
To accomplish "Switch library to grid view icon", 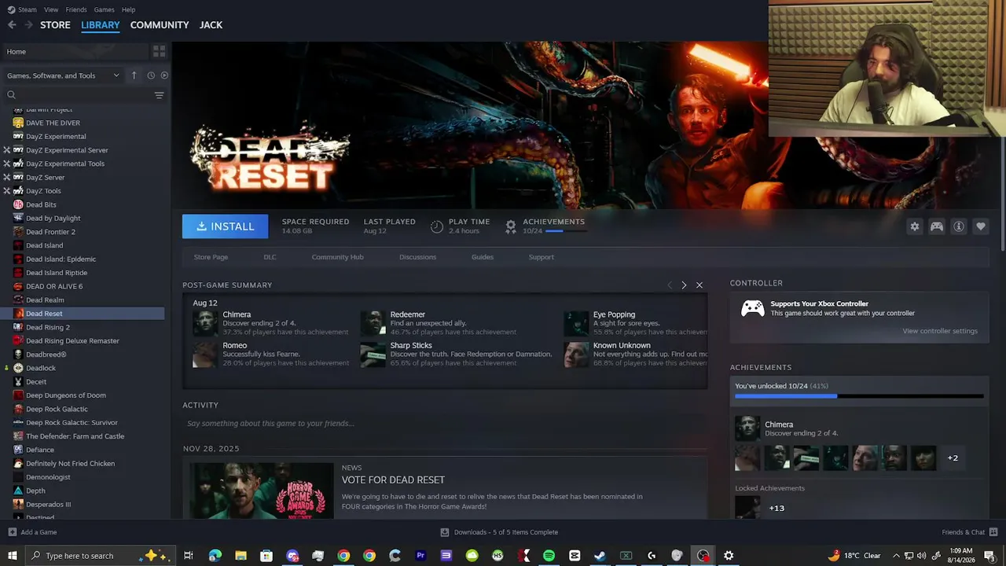I will point(159,51).
